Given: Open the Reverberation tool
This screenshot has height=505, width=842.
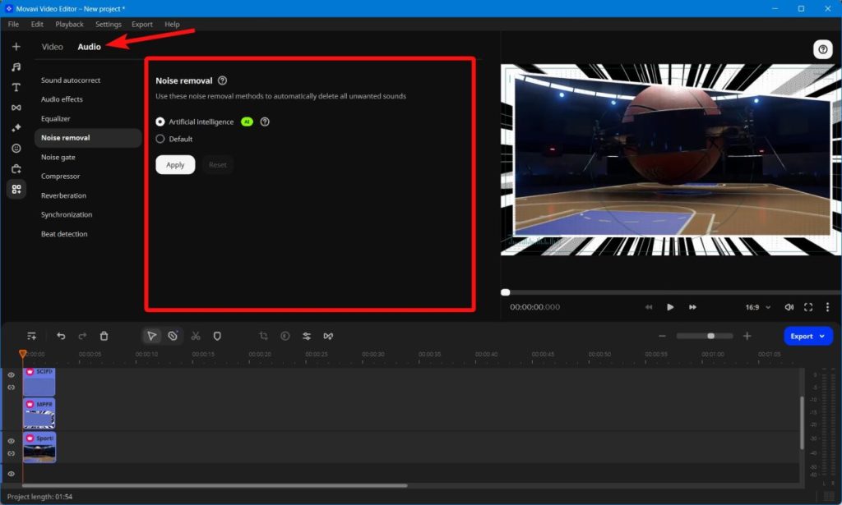Looking at the screenshot, I should pyautogui.click(x=63, y=195).
